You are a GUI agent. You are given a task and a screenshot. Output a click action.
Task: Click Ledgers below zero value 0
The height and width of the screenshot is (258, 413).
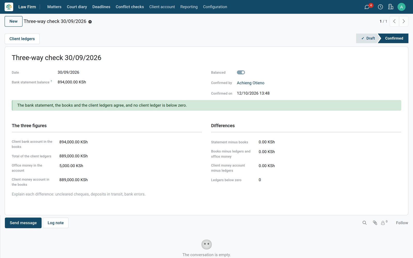(x=260, y=180)
